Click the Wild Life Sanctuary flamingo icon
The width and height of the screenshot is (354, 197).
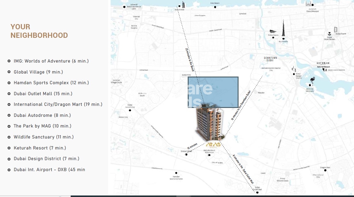(313, 80)
